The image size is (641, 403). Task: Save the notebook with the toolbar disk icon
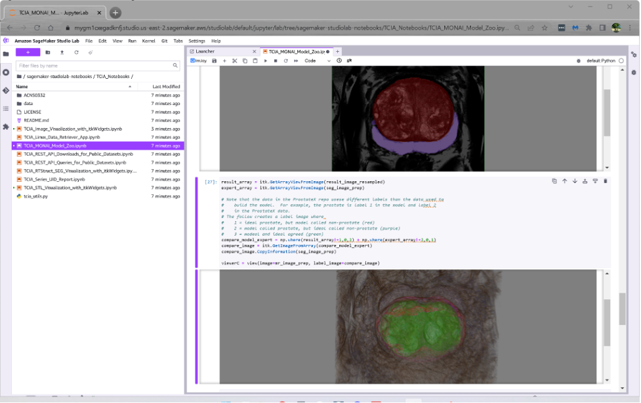point(215,60)
